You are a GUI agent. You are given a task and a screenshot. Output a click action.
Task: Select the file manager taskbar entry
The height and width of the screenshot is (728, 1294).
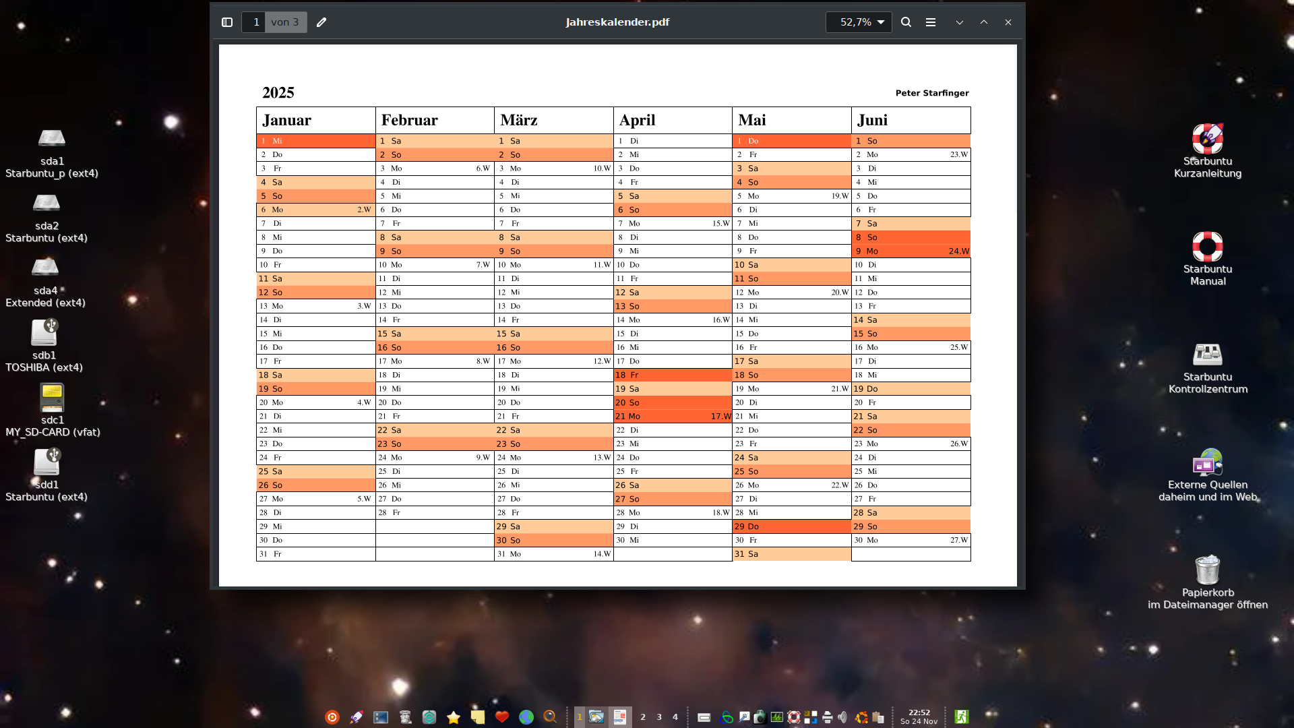tap(596, 717)
